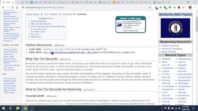198x111 pixels.
Task: Open the Chrome profile avatar
Action: point(190,7)
